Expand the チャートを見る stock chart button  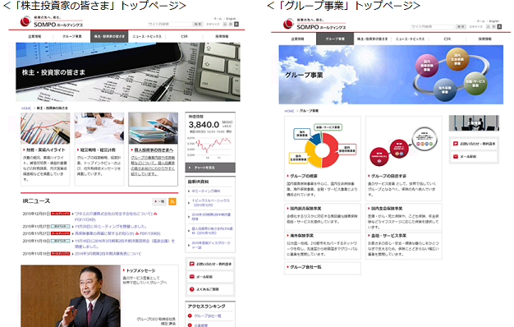click(x=210, y=168)
